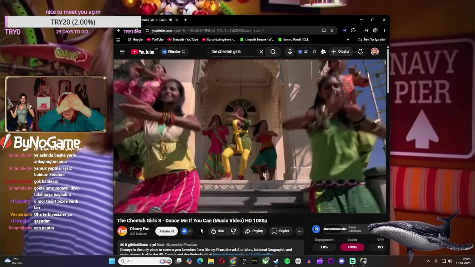
Task: Like the video with thumbs up 804
Action: click(x=217, y=231)
